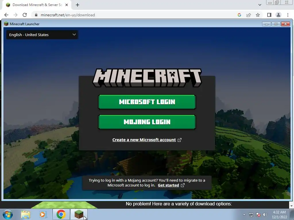This screenshot has width=294, height=220.
Task: Open the Windows Start menu
Action: [x=8, y=214]
